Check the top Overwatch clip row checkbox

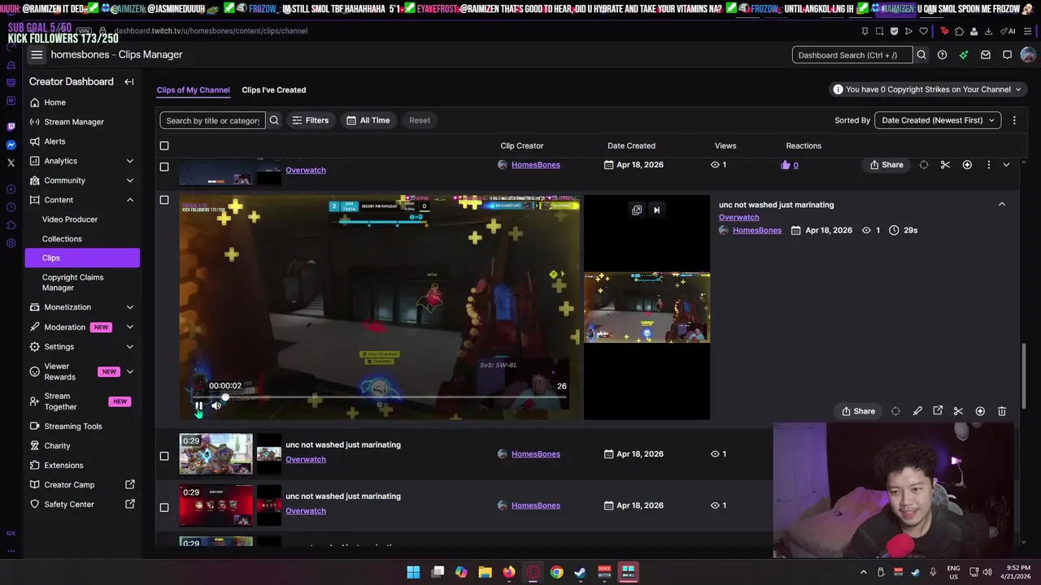(x=164, y=167)
